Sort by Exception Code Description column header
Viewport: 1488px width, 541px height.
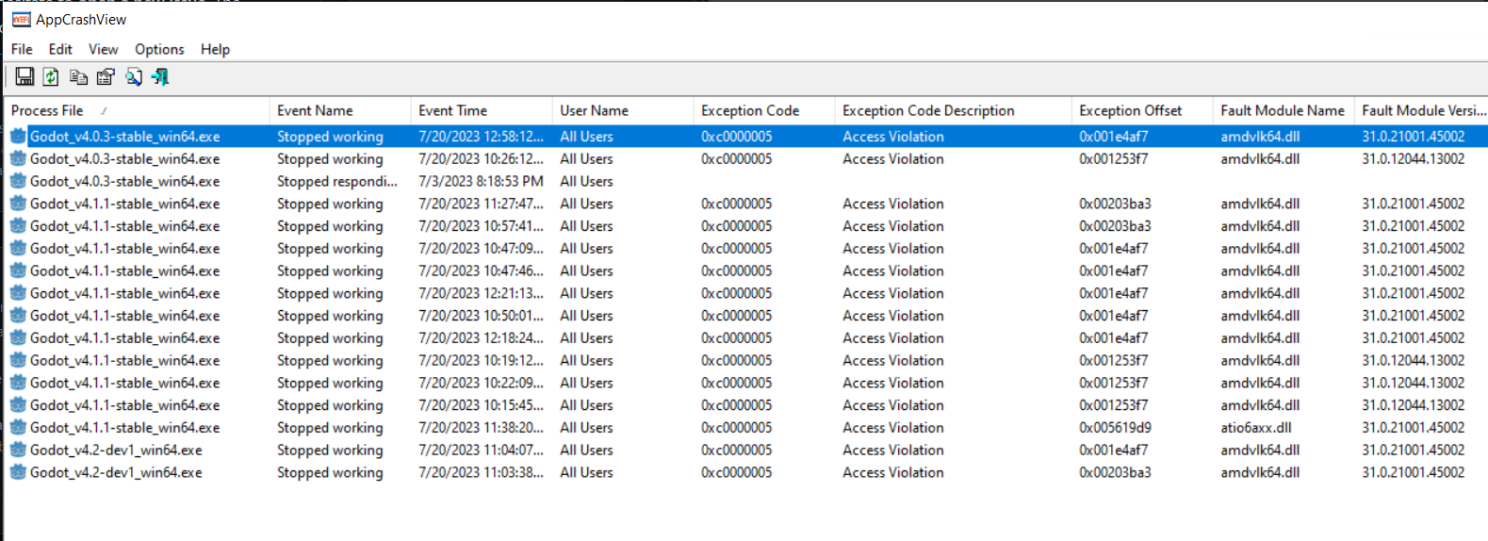coord(954,110)
